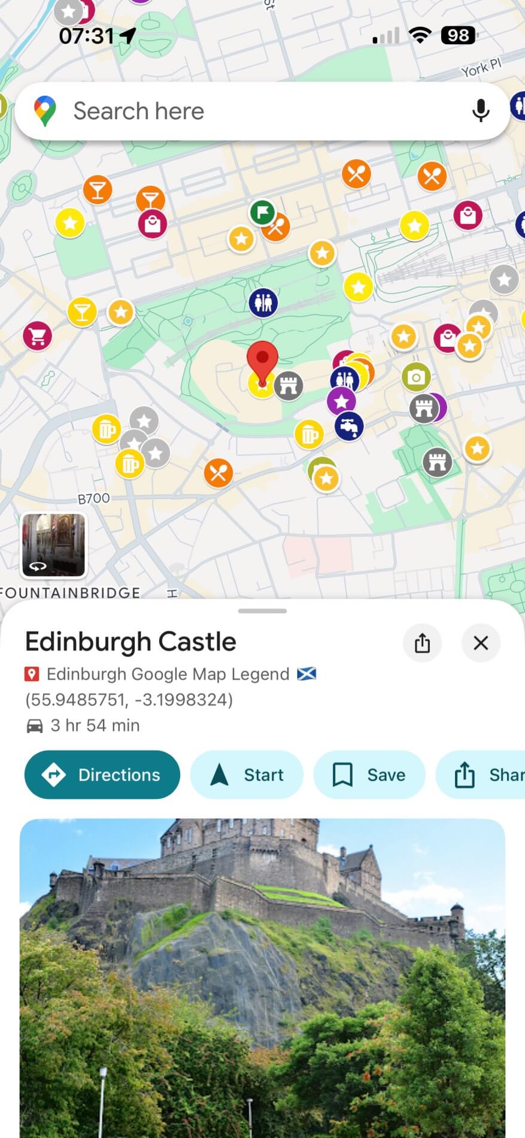
Task: Tap the blue drinking water tap marker
Action: (349, 426)
